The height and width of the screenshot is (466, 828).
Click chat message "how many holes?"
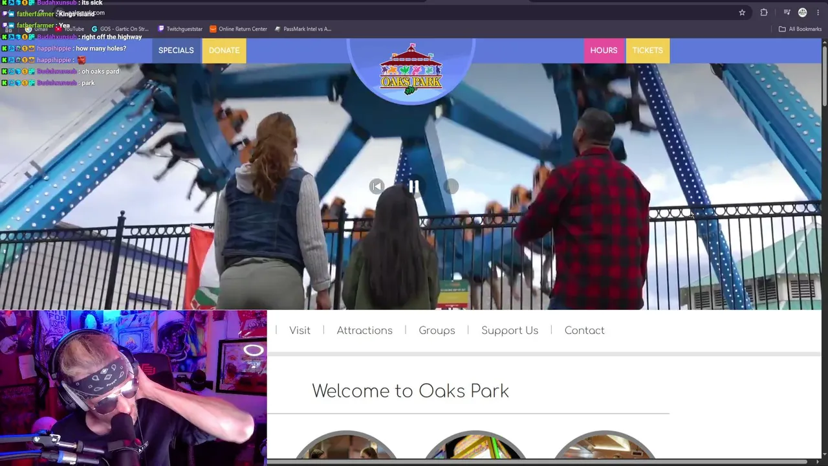click(x=100, y=49)
